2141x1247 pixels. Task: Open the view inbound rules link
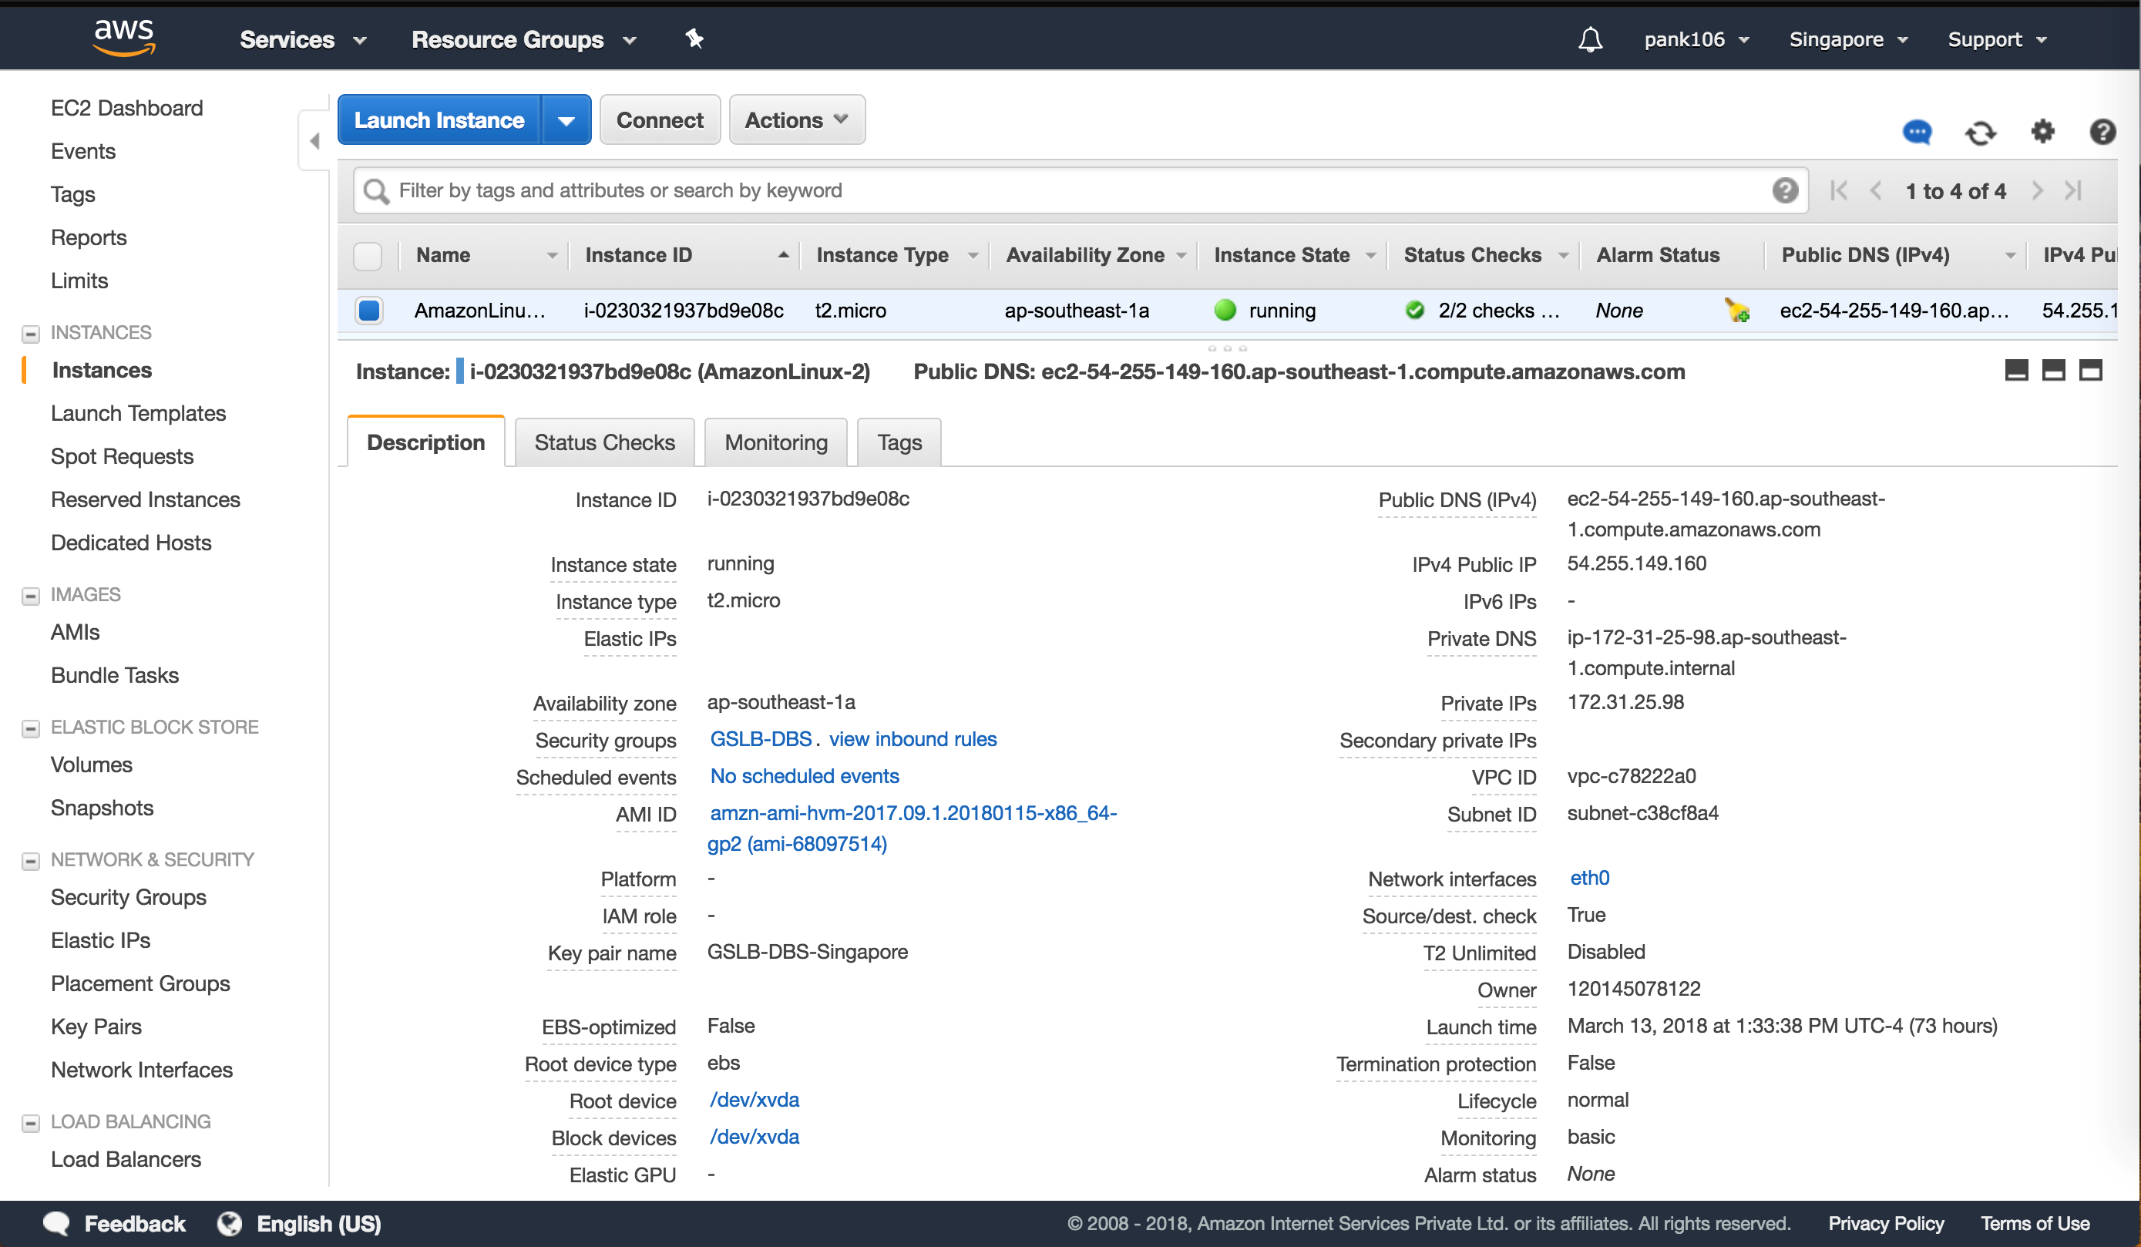pos(913,739)
